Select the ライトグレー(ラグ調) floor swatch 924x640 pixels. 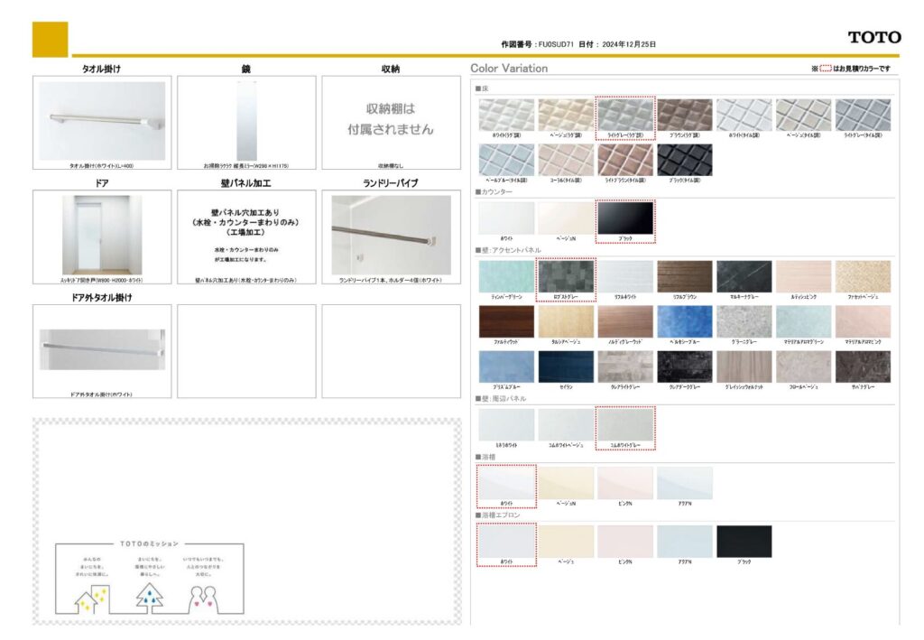click(624, 116)
